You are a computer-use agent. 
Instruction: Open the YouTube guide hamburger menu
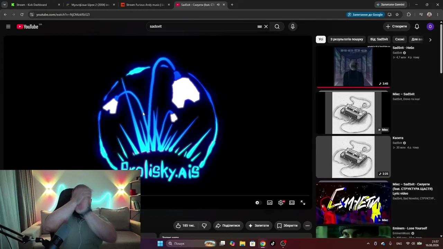pyautogui.click(x=8, y=27)
